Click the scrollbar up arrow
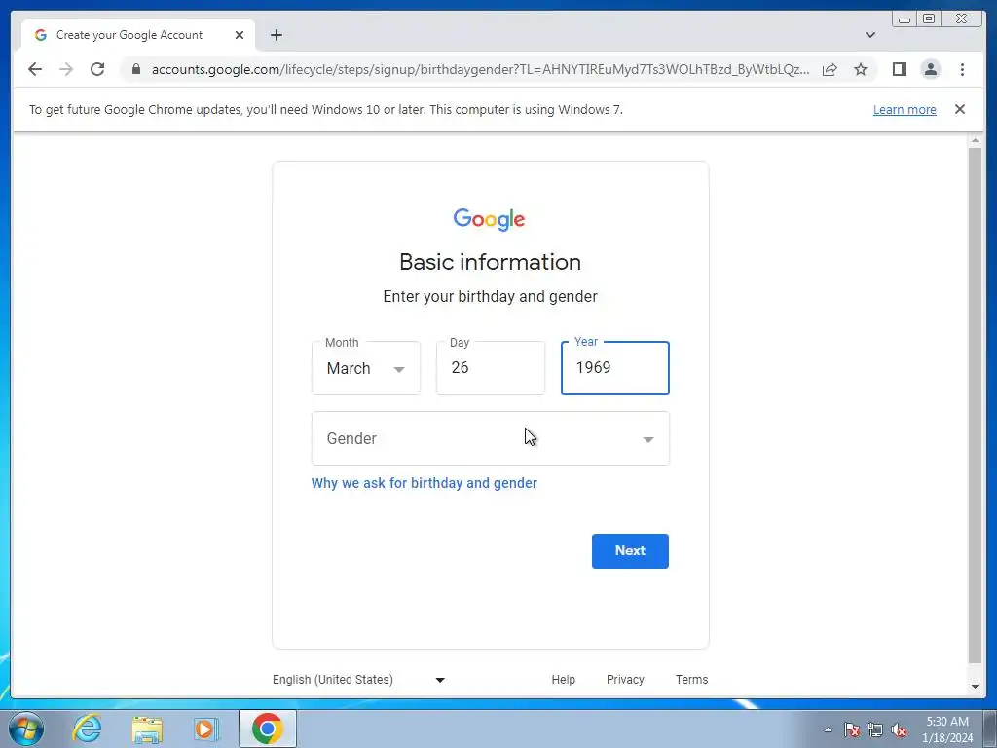The height and width of the screenshot is (748, 997). pos(975,140)
